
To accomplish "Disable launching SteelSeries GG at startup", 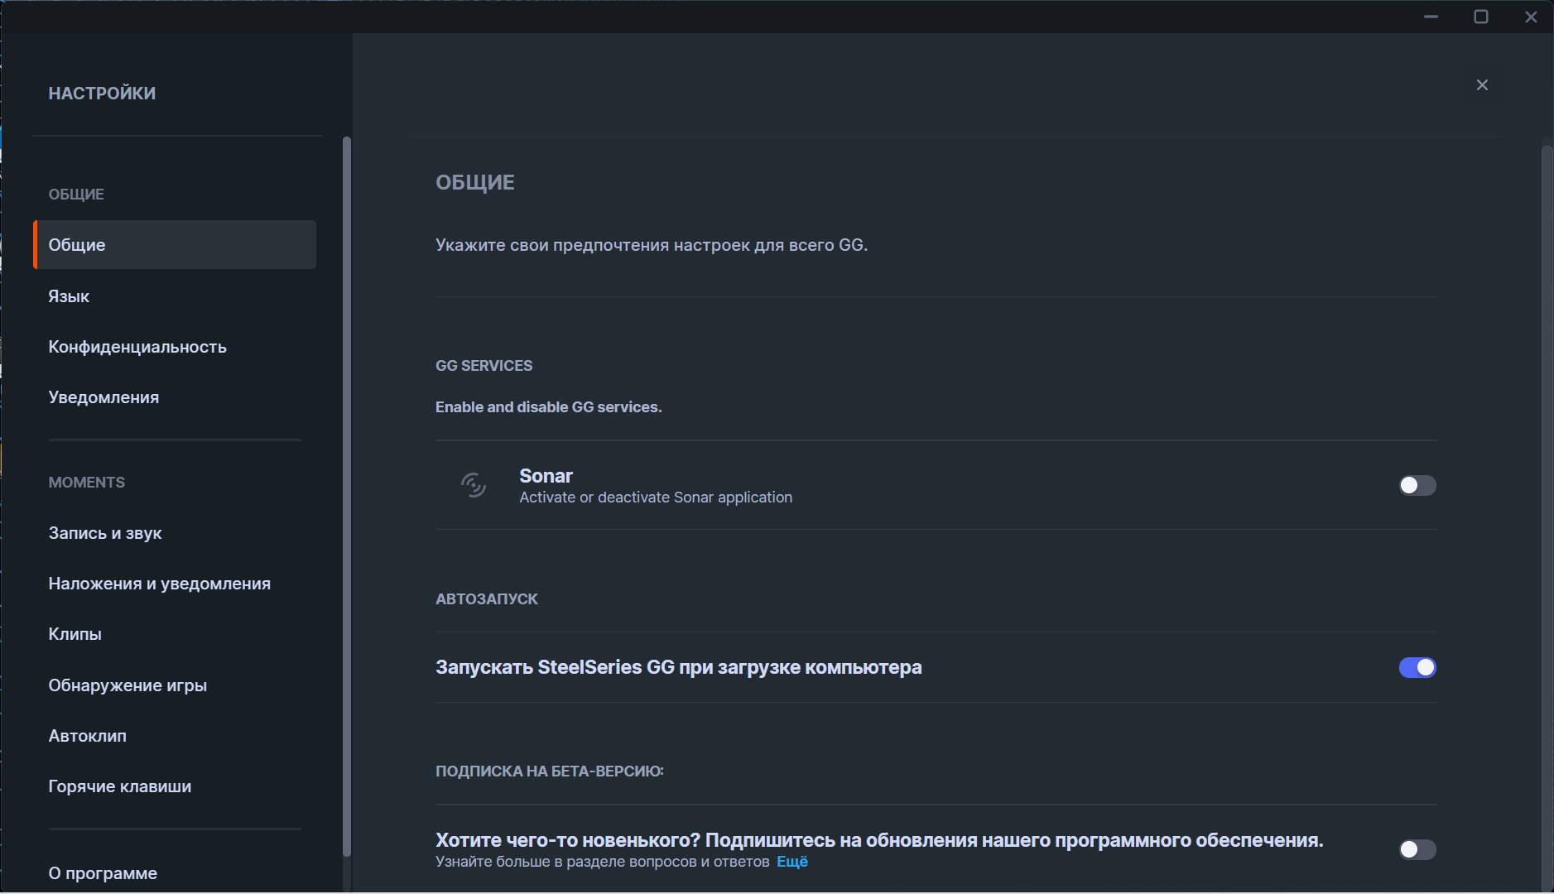I will click(x=1417, y=667).
